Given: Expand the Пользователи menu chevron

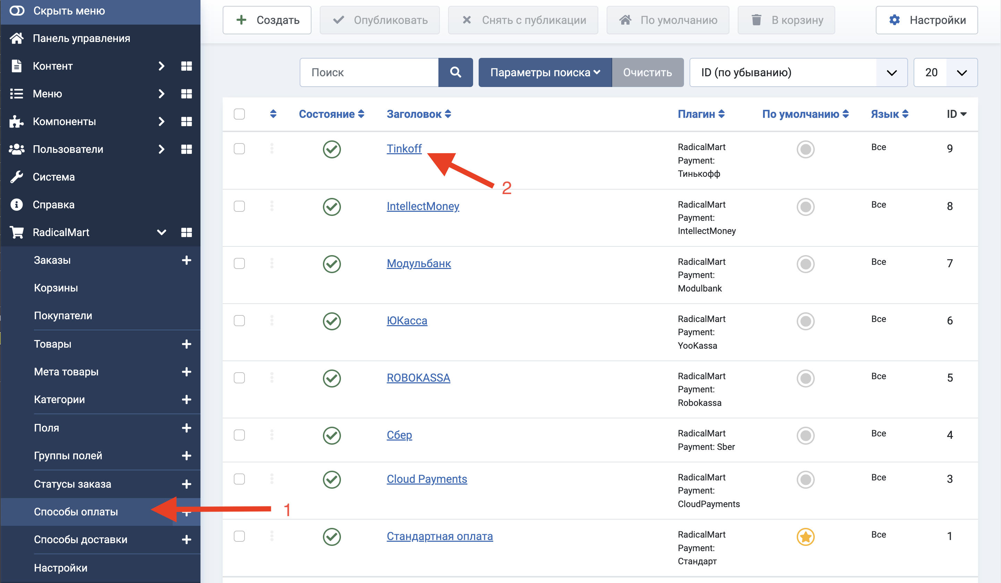Looking at the screenshot, I should [x=161, y=149].
